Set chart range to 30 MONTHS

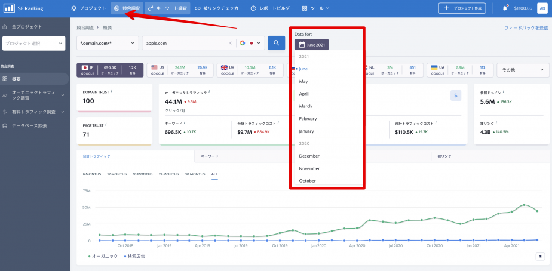pyautogui.click(x=195, y=174)
